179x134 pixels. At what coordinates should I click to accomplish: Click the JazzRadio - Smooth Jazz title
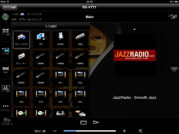pyautogui.click(x=135, y=97)
